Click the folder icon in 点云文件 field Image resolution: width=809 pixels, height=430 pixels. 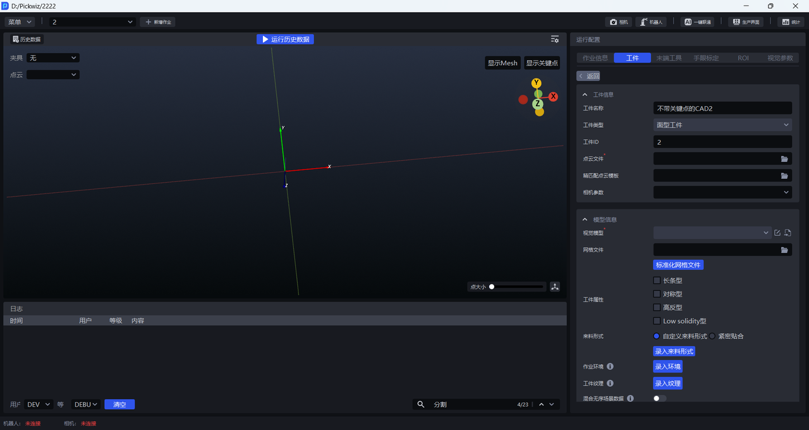tap(784, 159)
